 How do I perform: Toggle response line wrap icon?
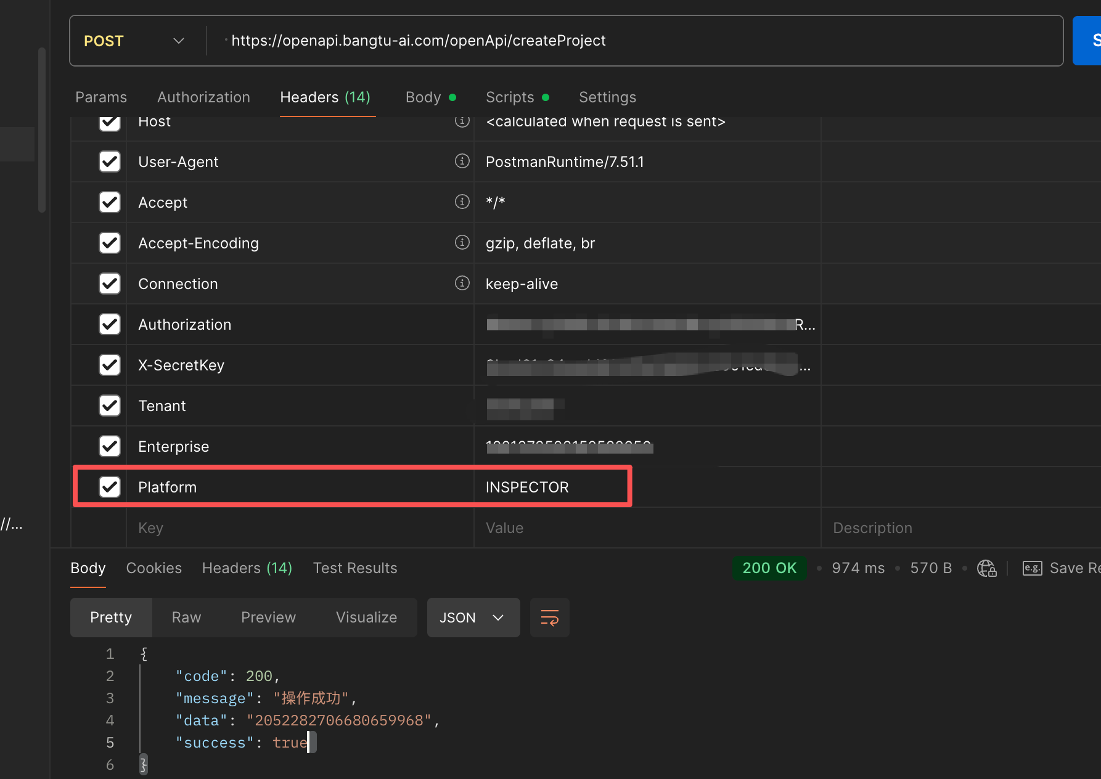549,618
